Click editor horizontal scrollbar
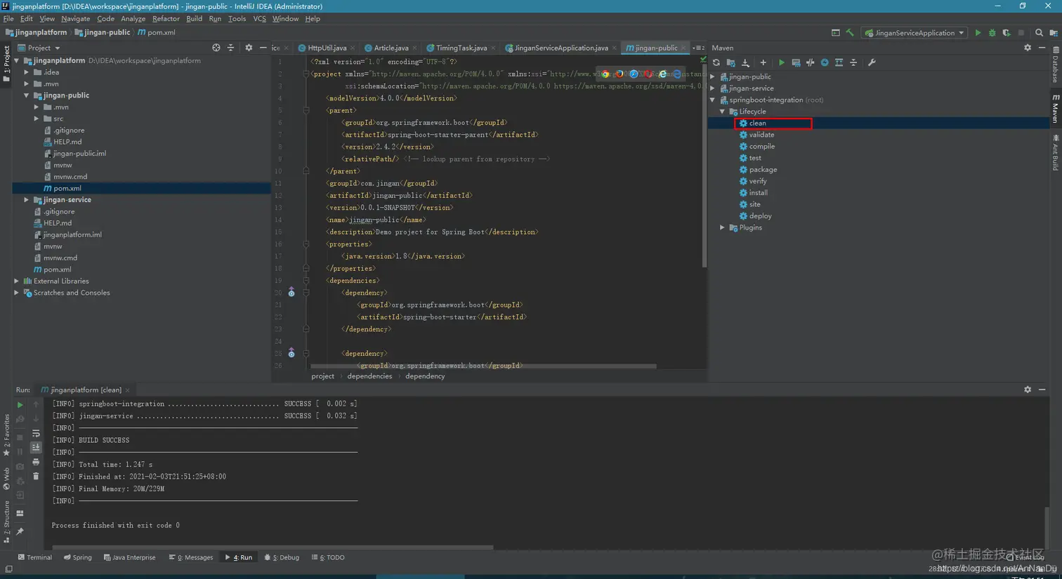This screenshot has height=579, width=1062. pos(483,366)
